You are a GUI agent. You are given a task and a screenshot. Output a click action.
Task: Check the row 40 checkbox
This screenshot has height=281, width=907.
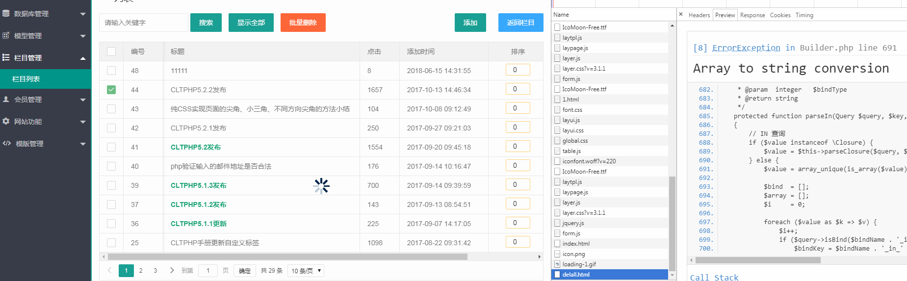[111, 166]
